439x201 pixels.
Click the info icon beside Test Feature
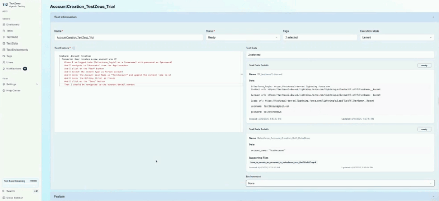(74, 48)
